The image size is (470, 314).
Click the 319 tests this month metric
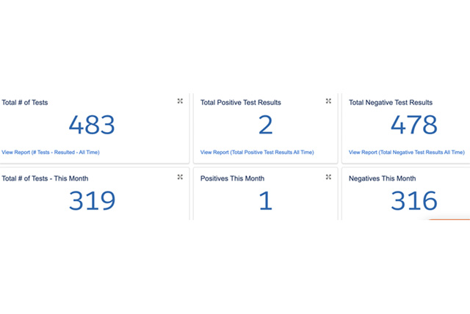click(x=92, y=200)
